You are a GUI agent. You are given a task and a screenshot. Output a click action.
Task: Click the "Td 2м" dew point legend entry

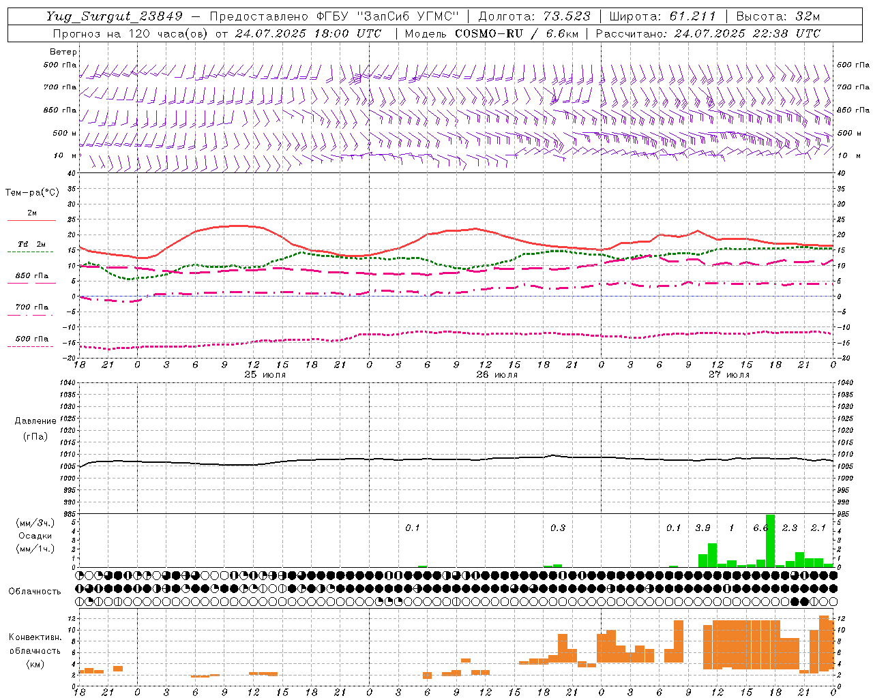pyautogui.click(x=32, y=244)
